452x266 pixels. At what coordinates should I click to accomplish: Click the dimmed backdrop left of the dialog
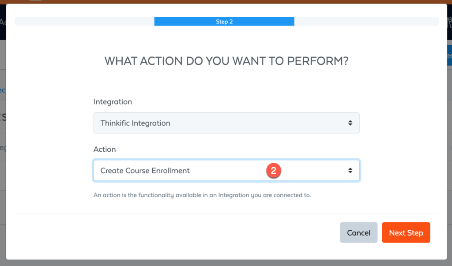click(3, 173)
